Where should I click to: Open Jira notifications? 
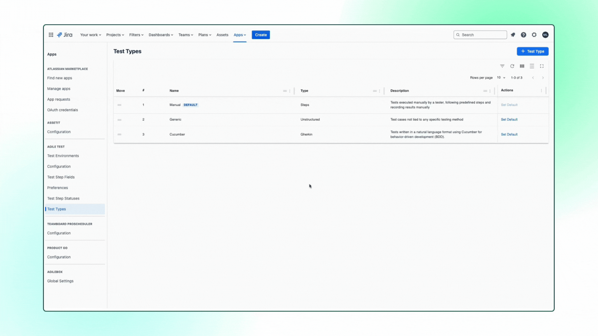point(513,35)
